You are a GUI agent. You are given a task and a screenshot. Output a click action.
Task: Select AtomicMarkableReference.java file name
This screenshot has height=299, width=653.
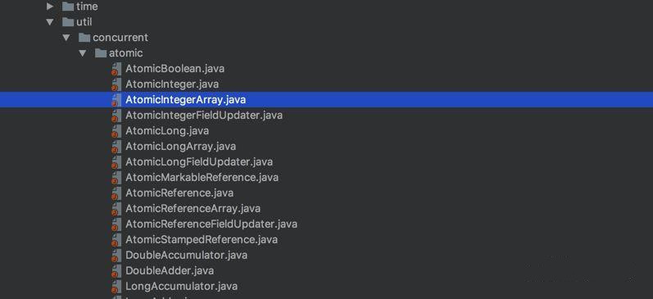[202, 178]
